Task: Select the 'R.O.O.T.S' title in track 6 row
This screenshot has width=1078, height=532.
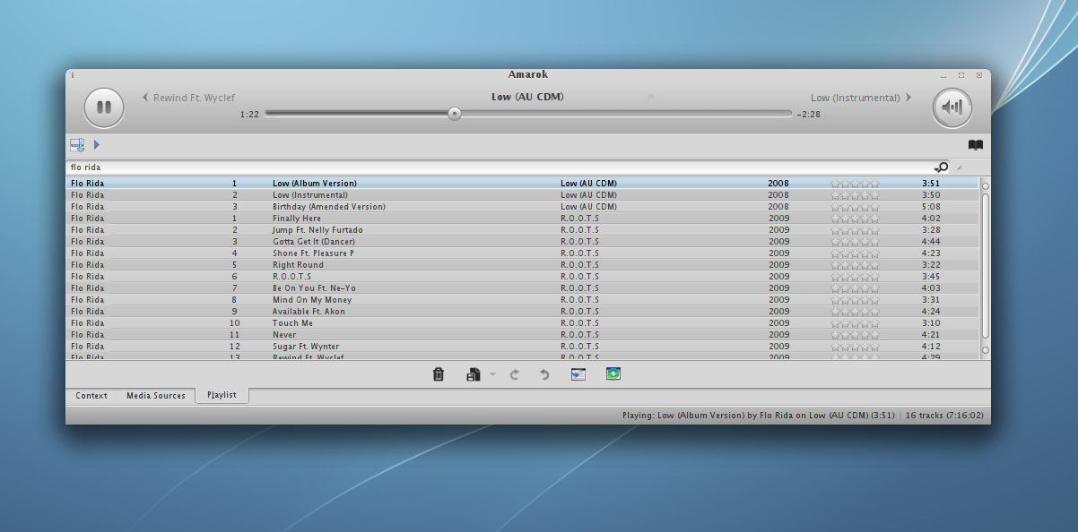Action: tap(292, 277)
